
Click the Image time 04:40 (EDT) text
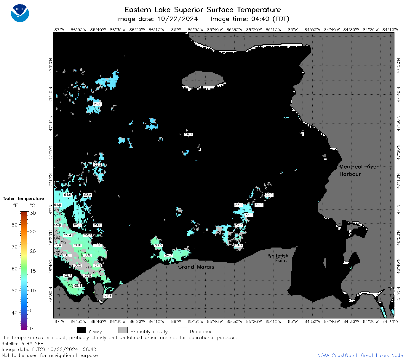click(250, 19)
